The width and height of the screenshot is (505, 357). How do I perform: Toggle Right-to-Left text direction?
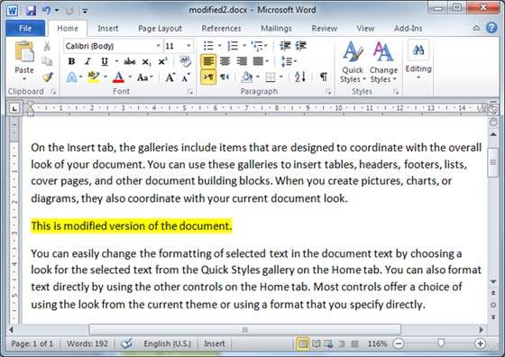(x=225, y=77)
